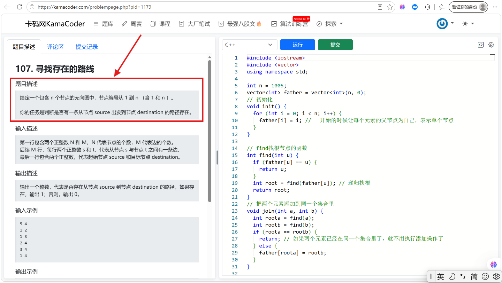Click the 7月30日开营 red badge
This screenshot has height=283, width=502.
pos(301,18)
